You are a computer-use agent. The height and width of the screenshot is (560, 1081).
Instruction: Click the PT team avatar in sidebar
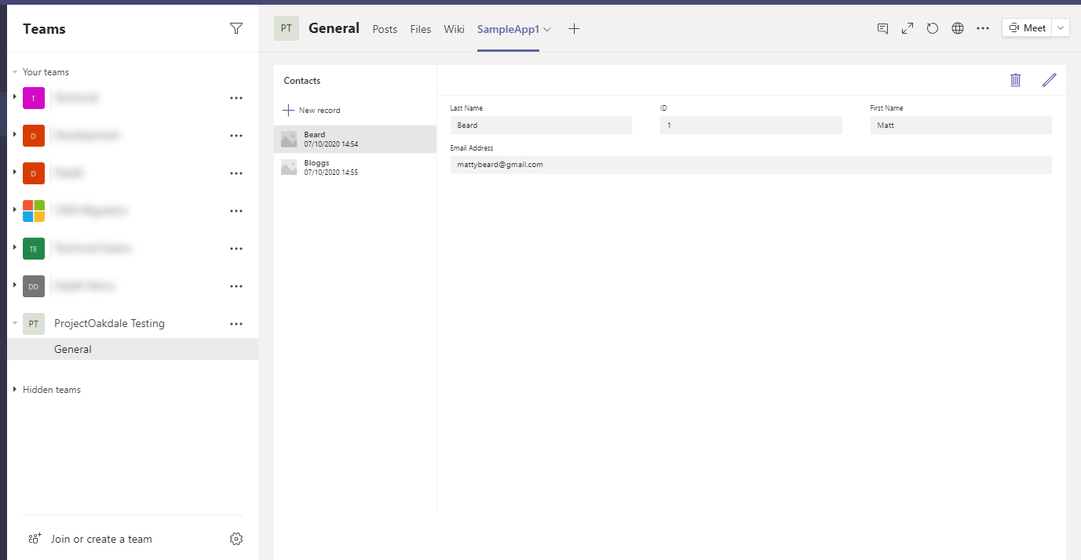(34, 324)
